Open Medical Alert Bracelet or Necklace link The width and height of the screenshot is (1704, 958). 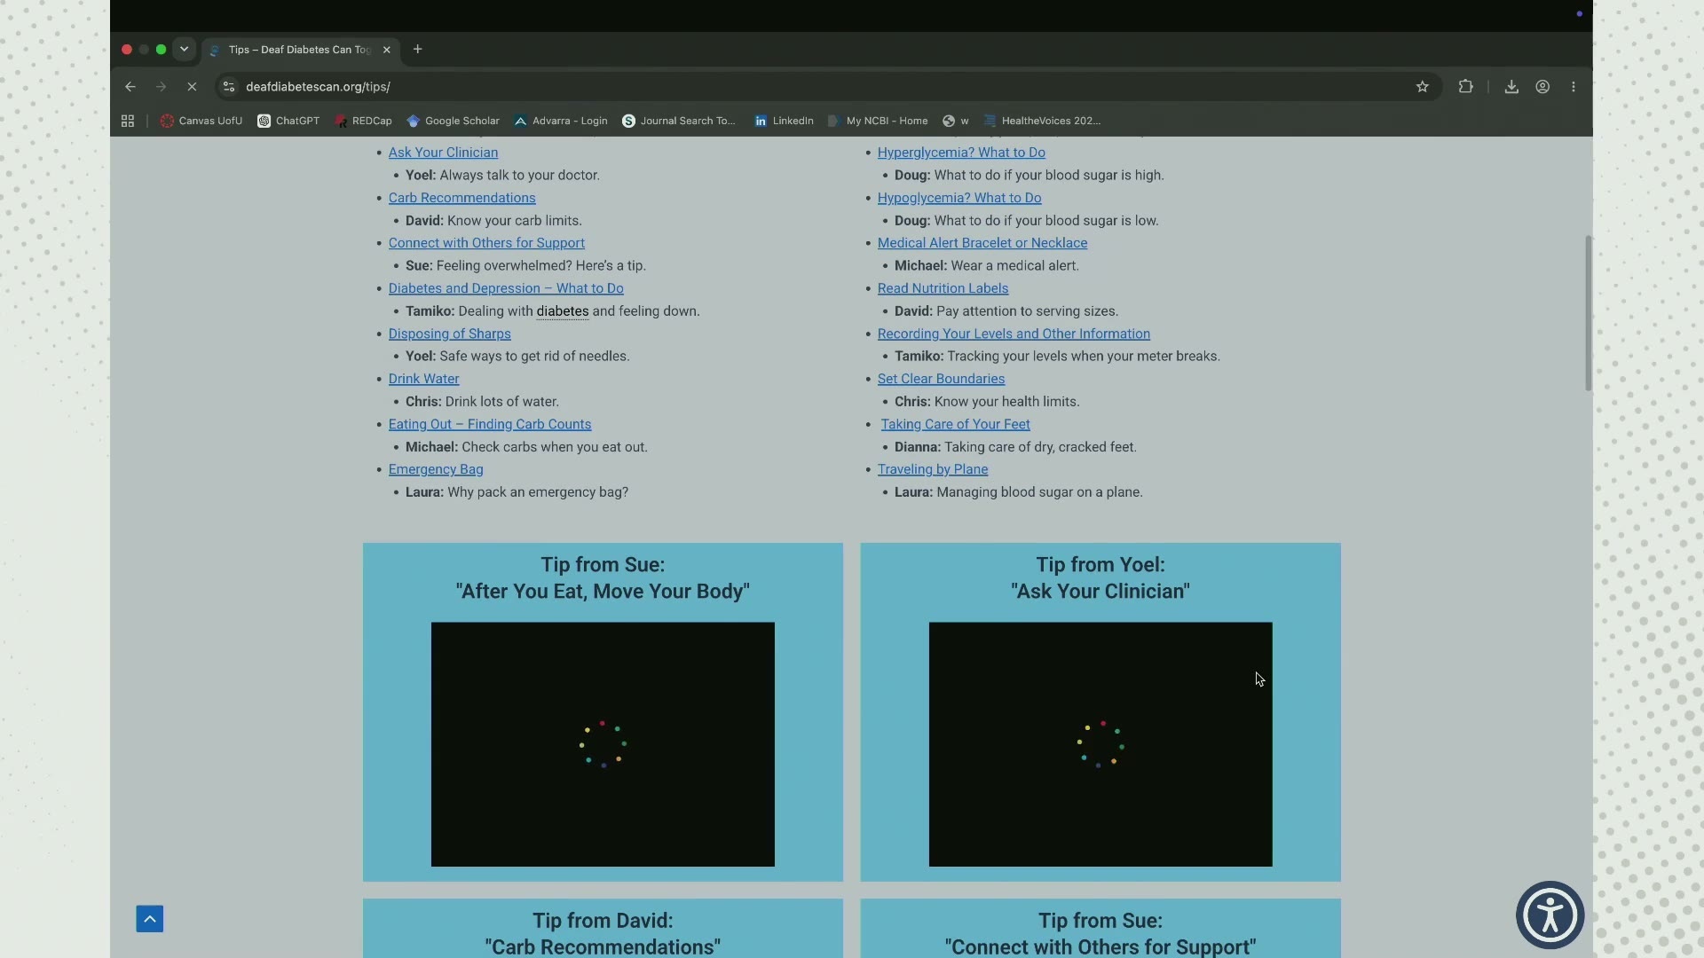[x=982, y=243]
